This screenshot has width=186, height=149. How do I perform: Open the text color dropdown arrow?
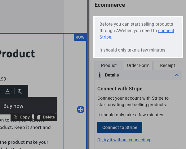[x=11, y=91]
